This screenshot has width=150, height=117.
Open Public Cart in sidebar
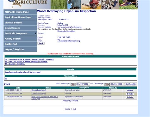tap(20, 44)
